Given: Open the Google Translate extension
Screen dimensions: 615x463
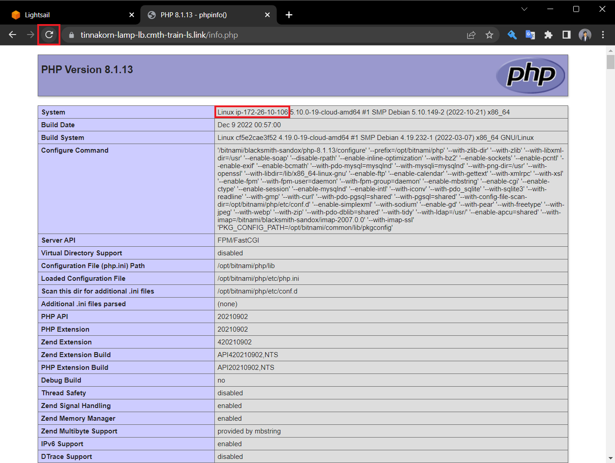Looking at the screenshot, I should [x=530, y=35].
